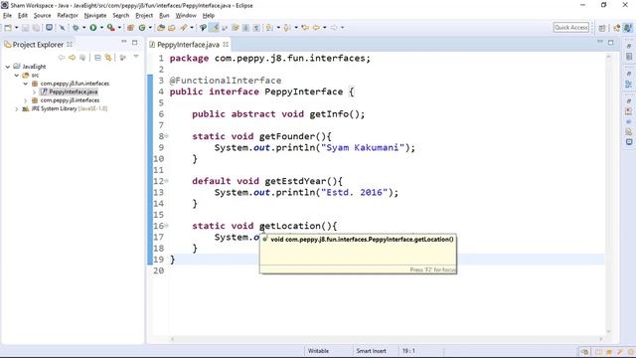Toggle code folding on line 12
636x358 pixels.
[x=166, y=181]
